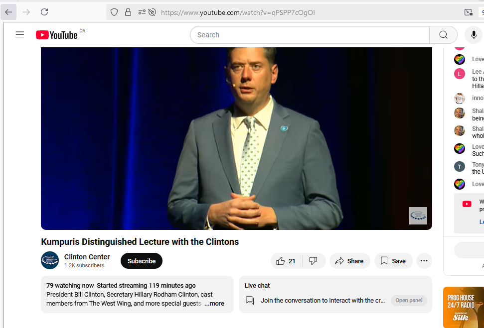Click the blocked-autoplay icon in address bar
The height and width of the screenshot is (328, 484).
[x=152, y=12]
